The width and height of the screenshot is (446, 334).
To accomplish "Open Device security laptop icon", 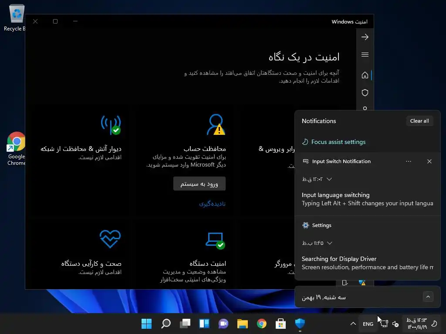I will (x=215, y=241).
